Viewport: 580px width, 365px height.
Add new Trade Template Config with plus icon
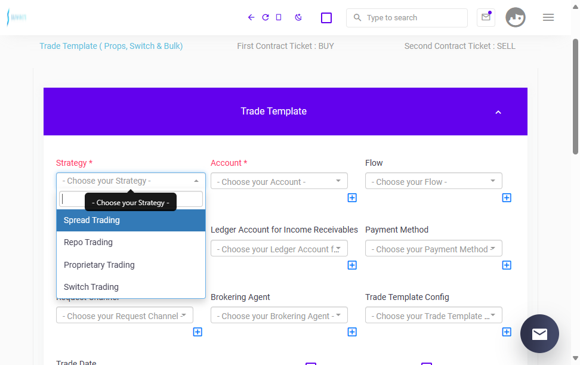click(x=507, y=332)
